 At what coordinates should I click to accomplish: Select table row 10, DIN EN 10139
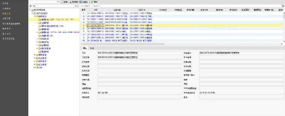point(181,41)
